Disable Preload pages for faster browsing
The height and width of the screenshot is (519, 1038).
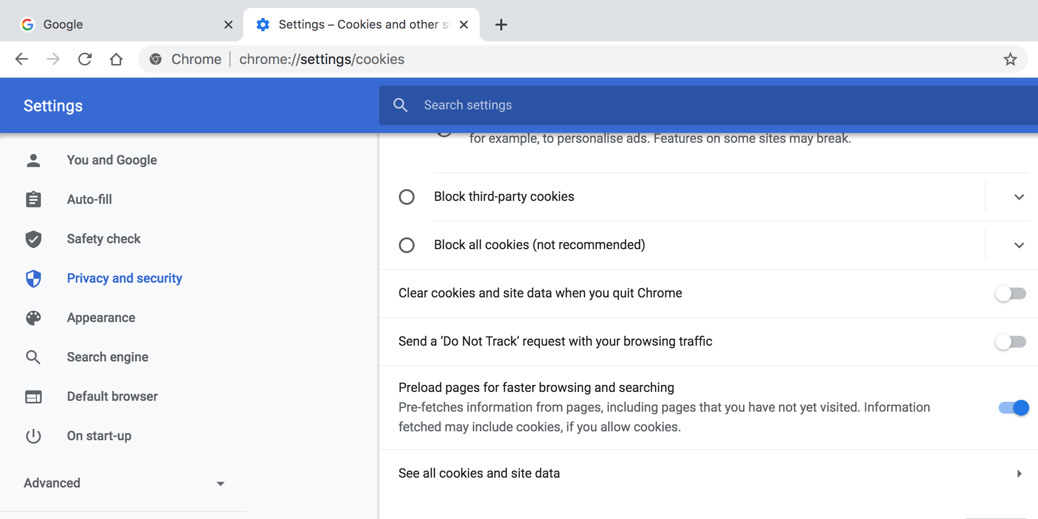pos(1013,408)
